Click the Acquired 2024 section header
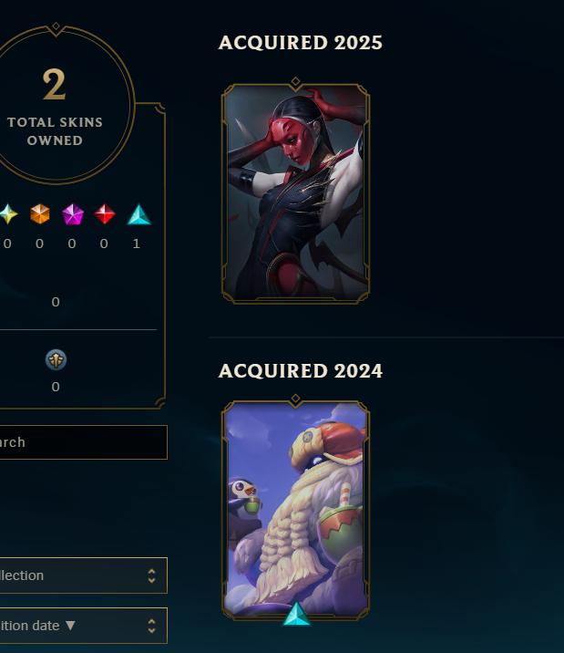Viewport: 564px width, 653px height. click(x=301, y=370)
